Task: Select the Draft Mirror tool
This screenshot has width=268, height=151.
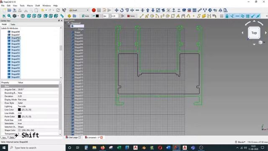Action: point(220,10)
